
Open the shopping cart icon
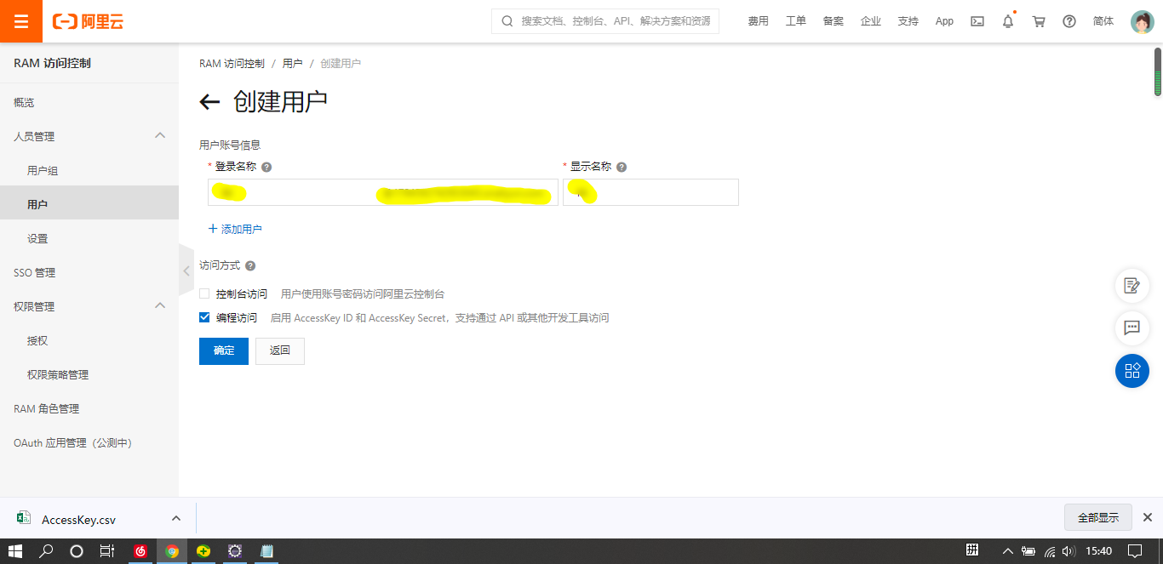tap(1039, 21)
